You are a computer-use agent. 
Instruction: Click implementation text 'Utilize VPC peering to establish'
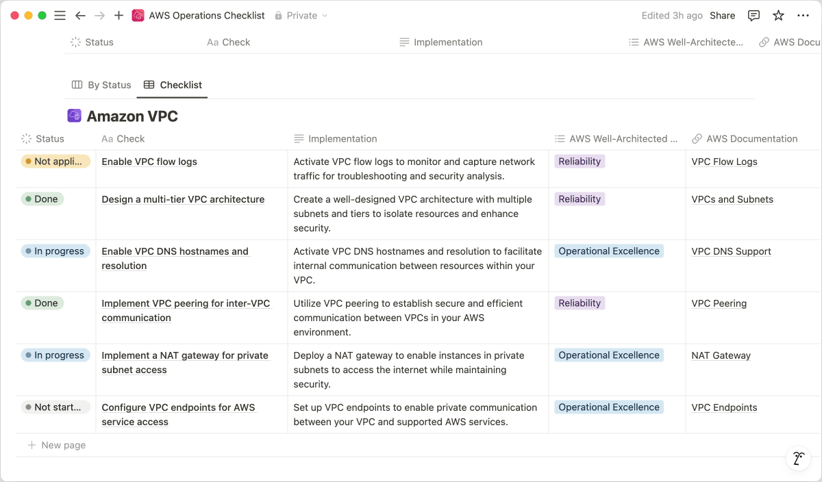click(x=408, y=318)
